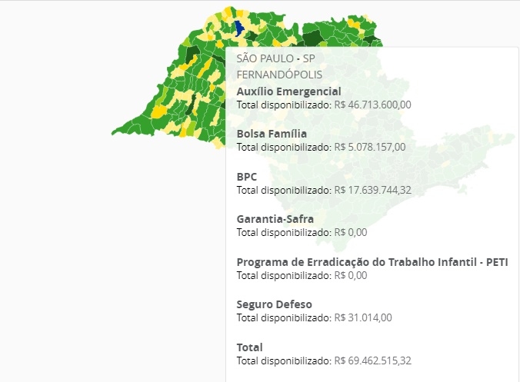Click the R$ 46.713.600,00 Auxílio Emergencial amount
The image size is (520, 382).
(x=374, y=105)
